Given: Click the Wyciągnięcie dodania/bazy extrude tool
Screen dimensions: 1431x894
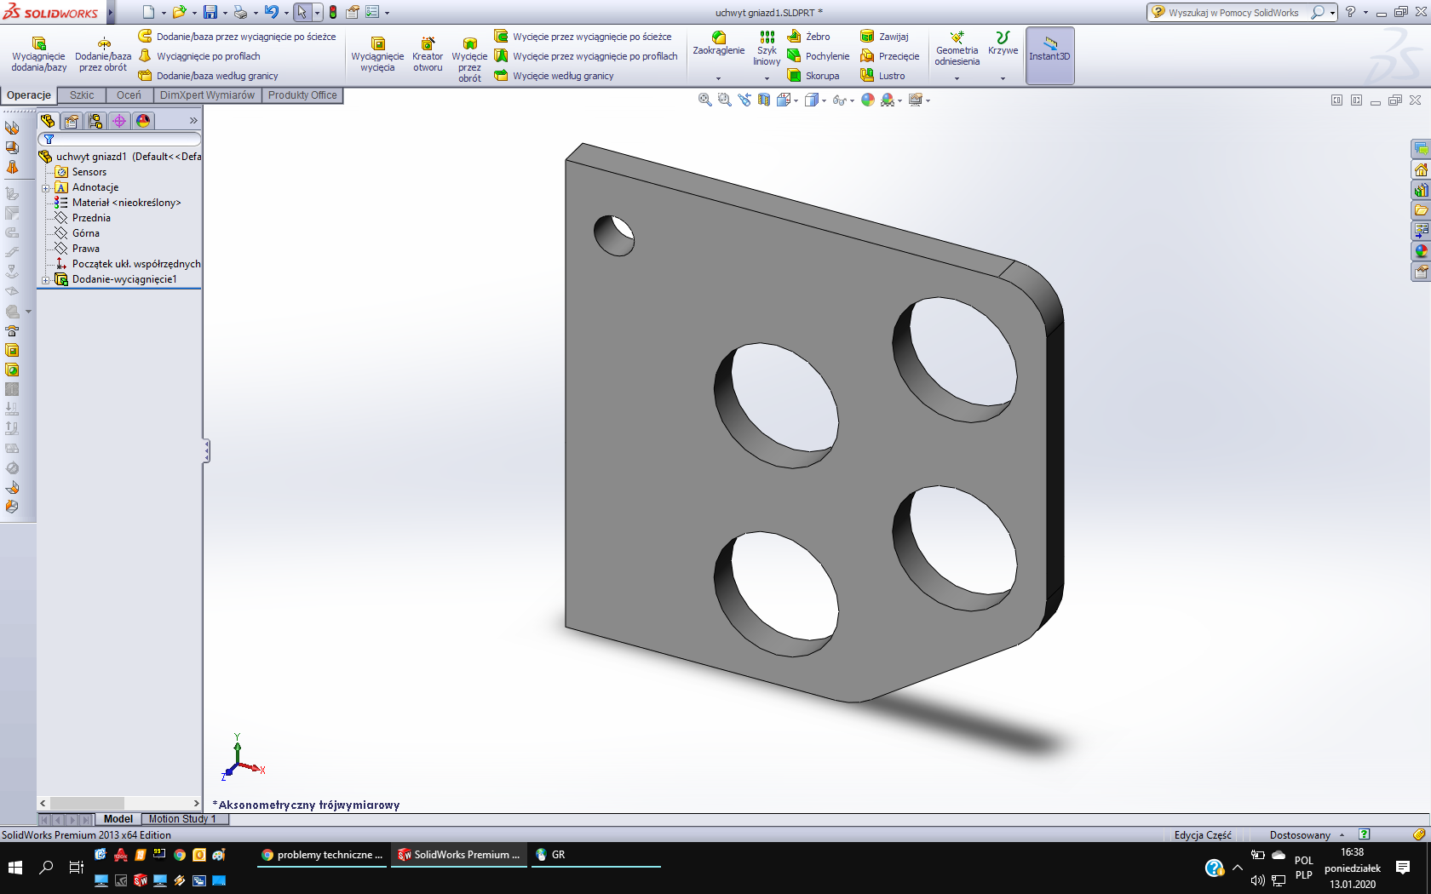Looking at the screenshot, I should [x=38, y=54].
